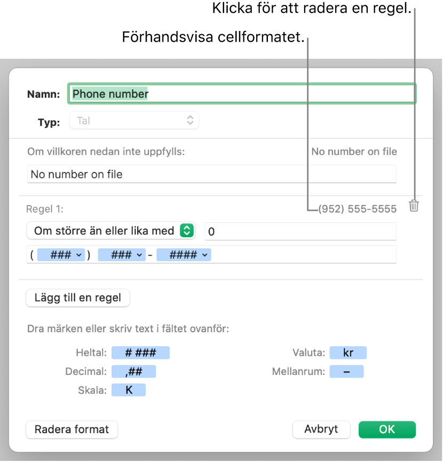
Task: Select the Heltal '# ###' token
Action: (140, 353)
